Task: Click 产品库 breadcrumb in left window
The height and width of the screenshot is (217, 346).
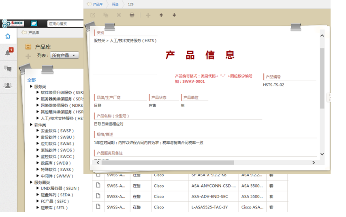Action: (34, 33)
